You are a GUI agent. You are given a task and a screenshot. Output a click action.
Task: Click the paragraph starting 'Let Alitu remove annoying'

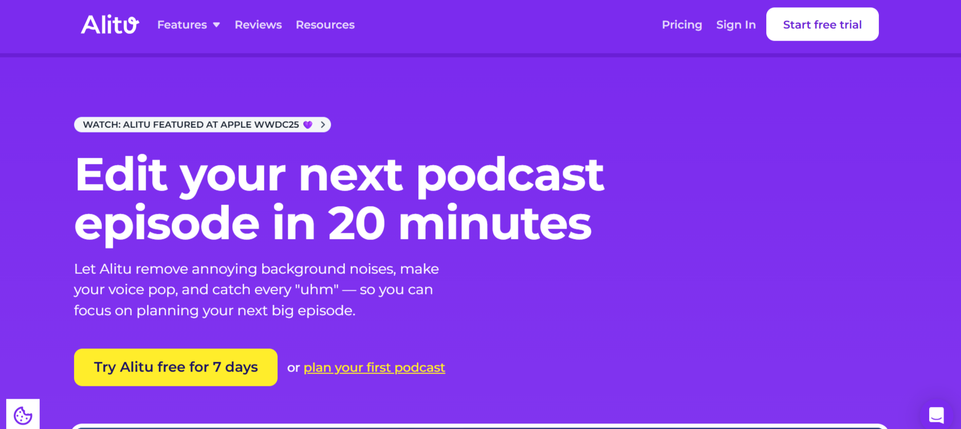tap(256, 289)
